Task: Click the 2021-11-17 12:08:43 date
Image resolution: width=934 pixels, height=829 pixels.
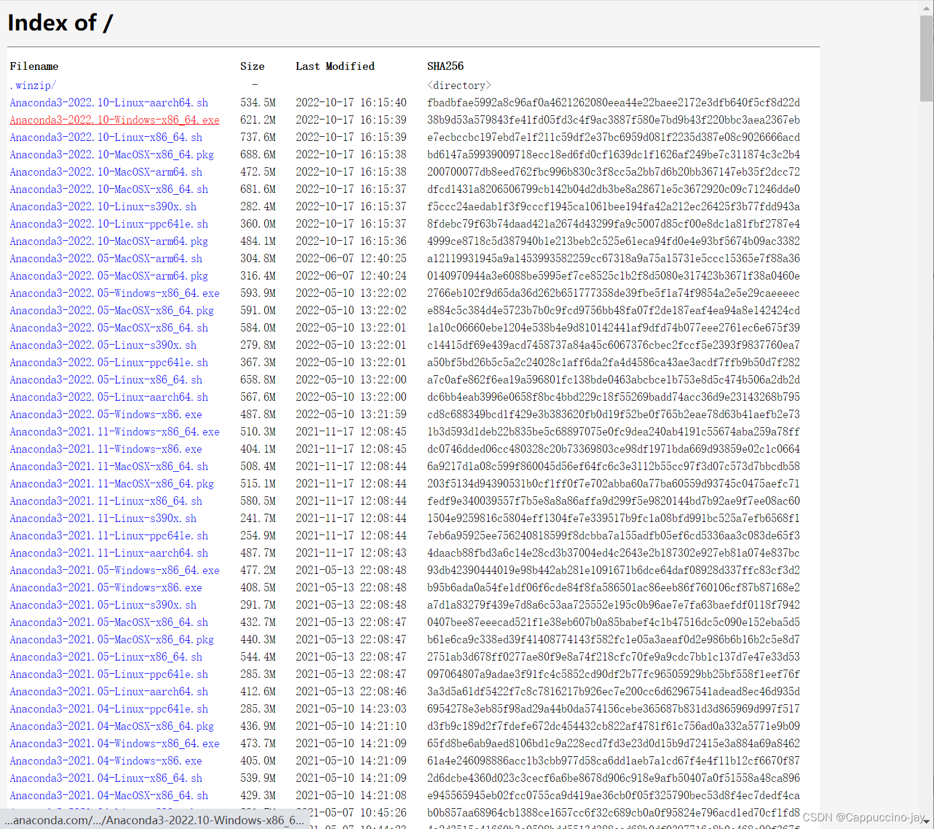Action: coord(351,553)
